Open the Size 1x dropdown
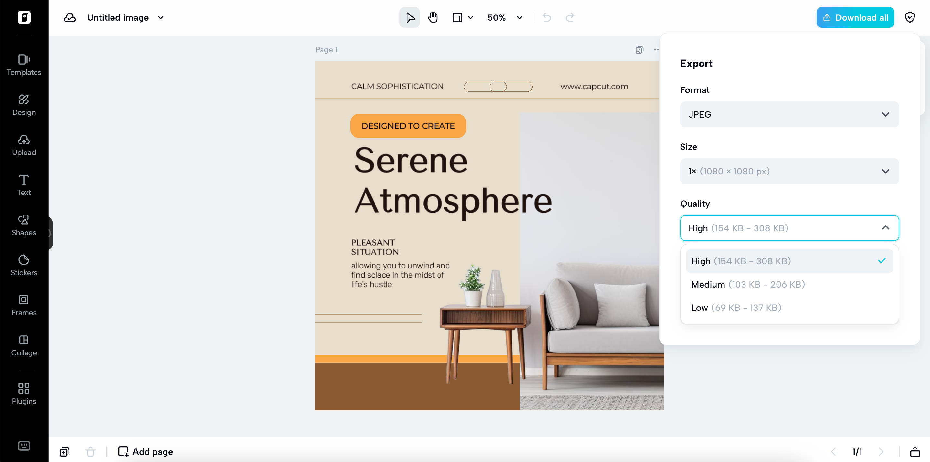 pos(789,172)
